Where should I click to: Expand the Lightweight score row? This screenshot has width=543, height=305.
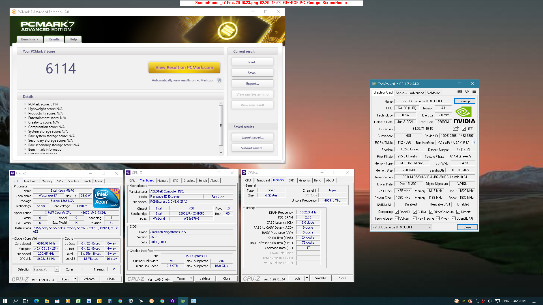(25, 109)
